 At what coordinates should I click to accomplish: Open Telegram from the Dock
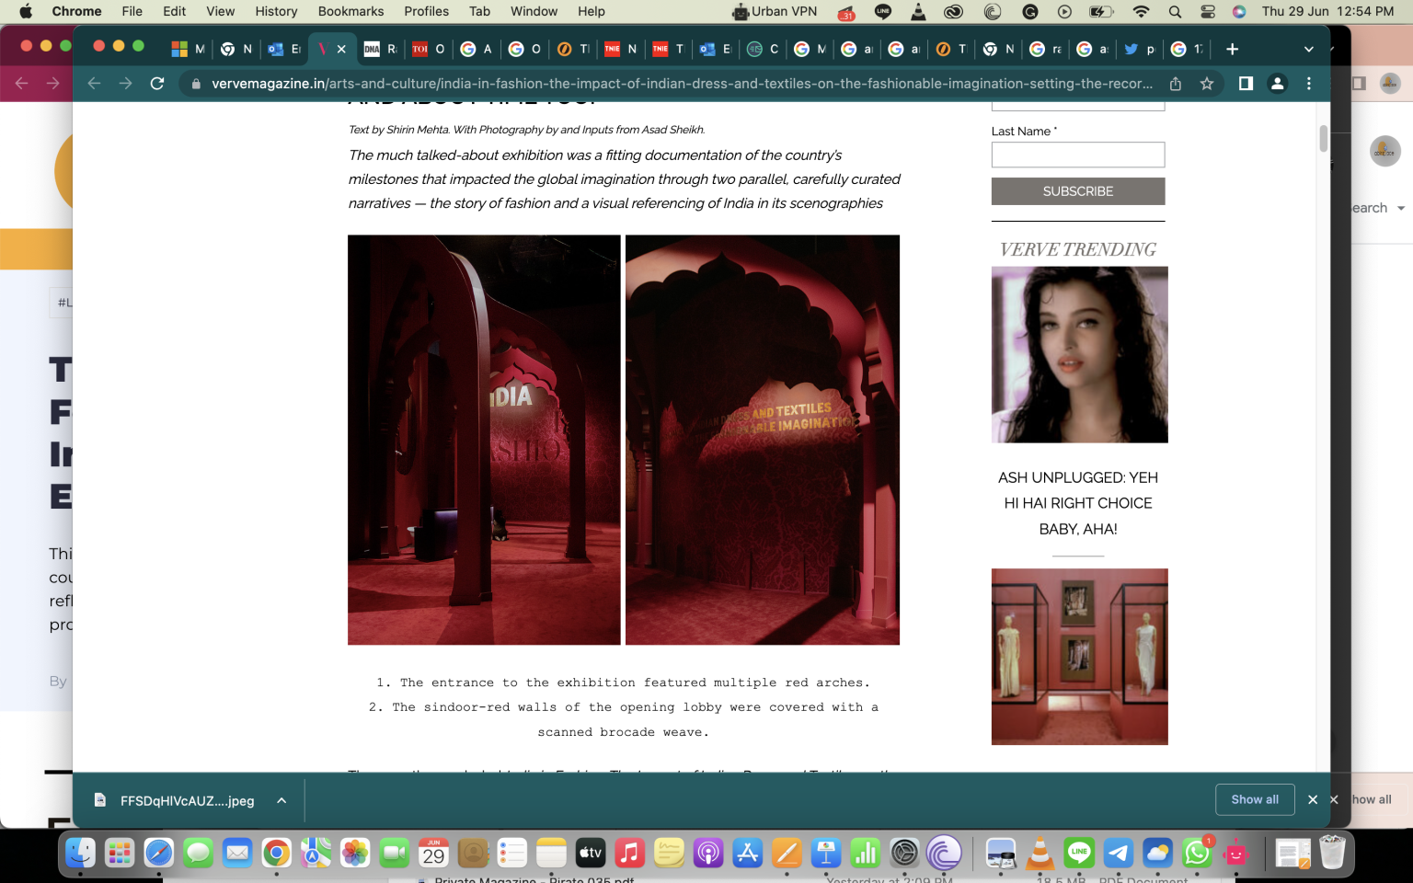click(x=1119, y=854)
